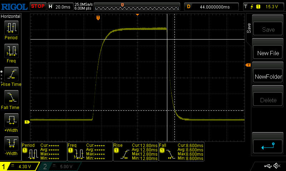The height and width of the screenshot is (171, 286).
Task: Select the Freq measurement icon
Action: coord(11,51)
